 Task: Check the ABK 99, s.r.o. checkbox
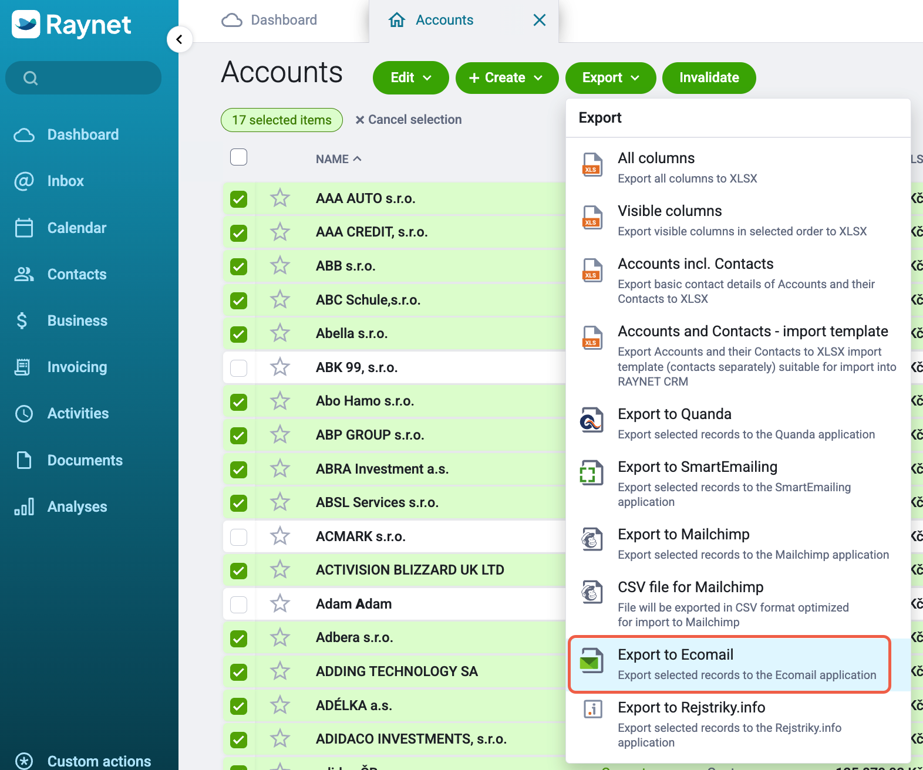(x=239, y=368)
